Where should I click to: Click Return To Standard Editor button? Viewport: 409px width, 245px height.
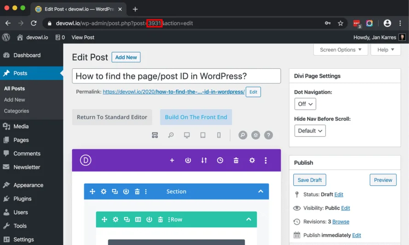[112, 117]
